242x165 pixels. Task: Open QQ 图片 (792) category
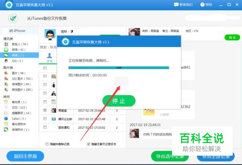click(19, 79)
